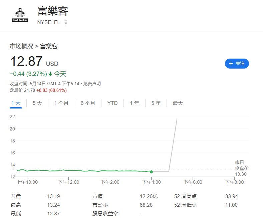Image resolution: width=263 pixels, height=222 pixels.
Task: Click the 股息收益率 label
Action: tap(105, 214)
